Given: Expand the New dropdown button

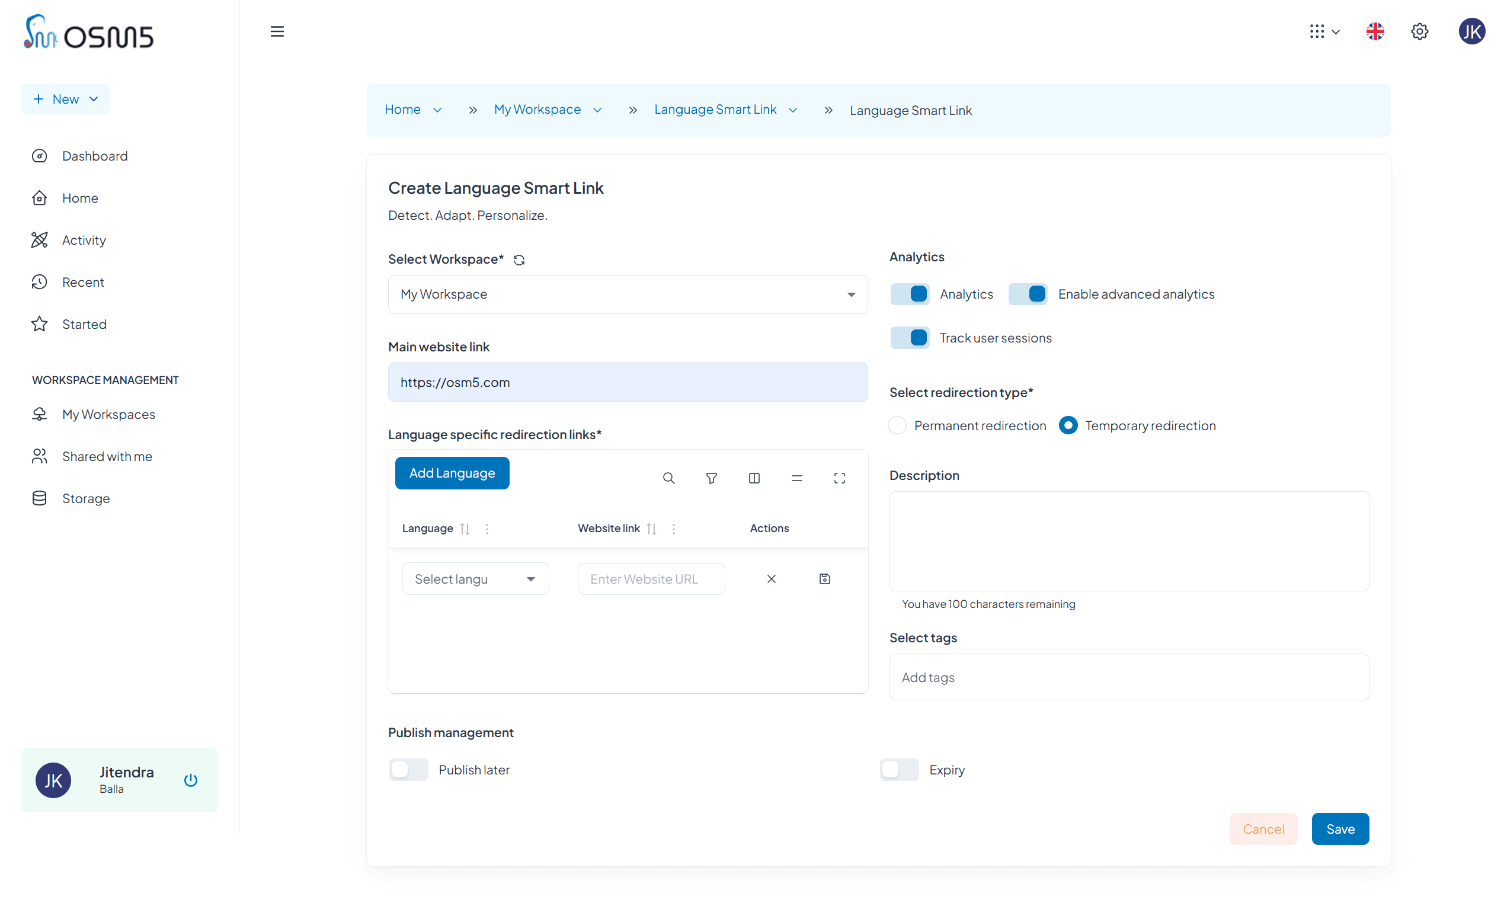Looking at the screenshot, I should click(x=66, y=99).
